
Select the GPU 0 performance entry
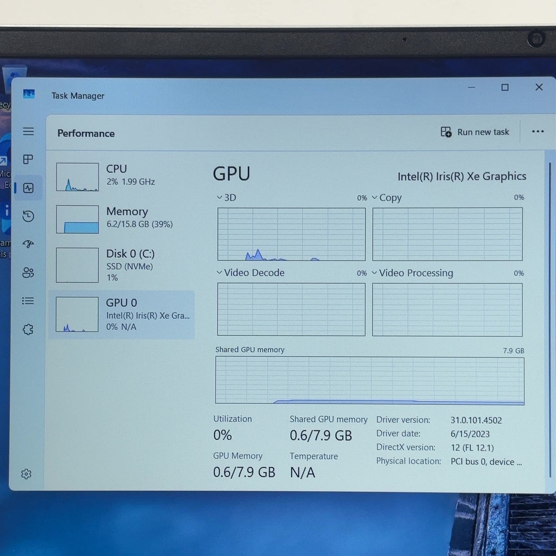[121, 315]
